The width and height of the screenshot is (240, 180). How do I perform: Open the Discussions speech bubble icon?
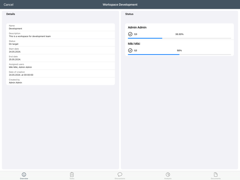point(120,174)
